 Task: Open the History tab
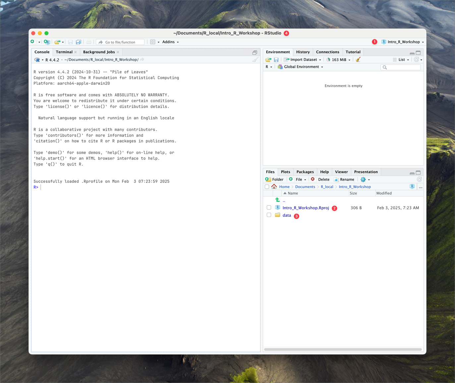[303, 52]
